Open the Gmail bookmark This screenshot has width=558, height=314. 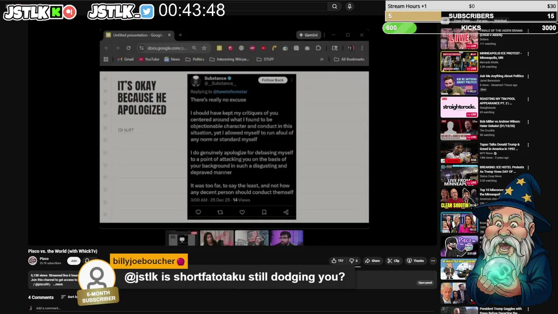(125, 59)
